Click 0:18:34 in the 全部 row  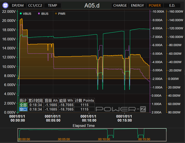point(36,105)
